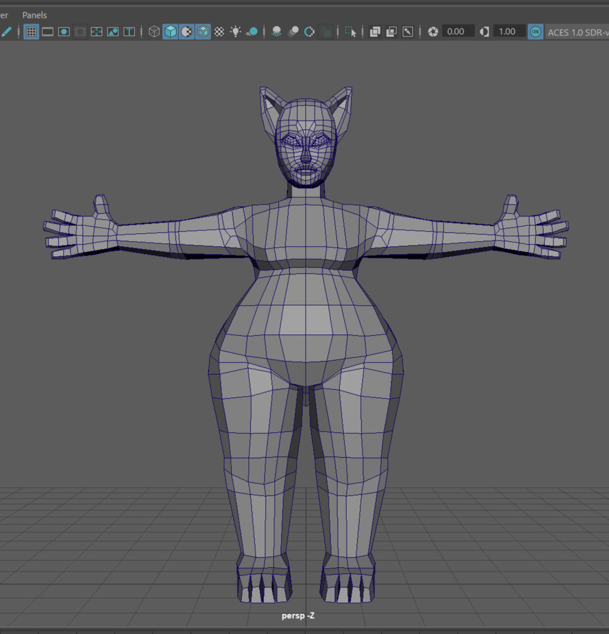The height and width of the screenshot is (634, 609).
Task: Toggle Wireframe on Shaded button
Action: tap(203, 31)
